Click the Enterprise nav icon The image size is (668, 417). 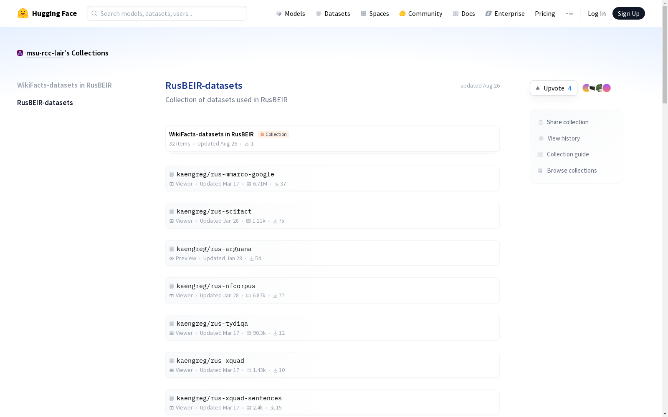pyautogui.click(x=488, y=13)
